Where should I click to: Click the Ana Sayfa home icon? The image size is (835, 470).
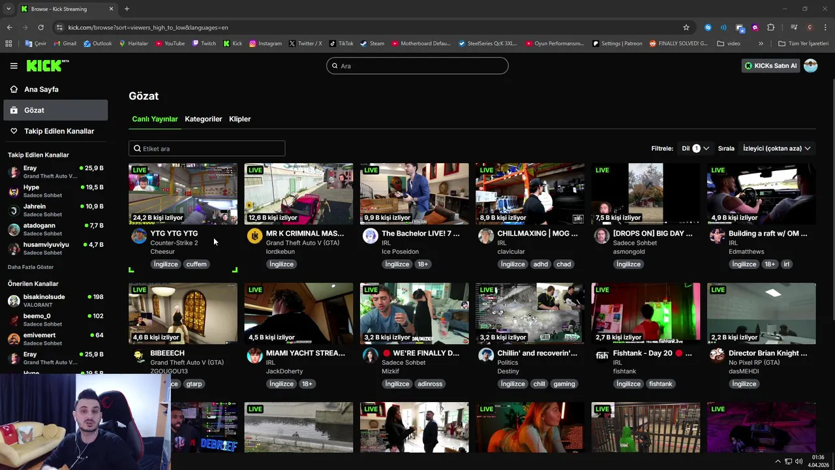point(14,89)
